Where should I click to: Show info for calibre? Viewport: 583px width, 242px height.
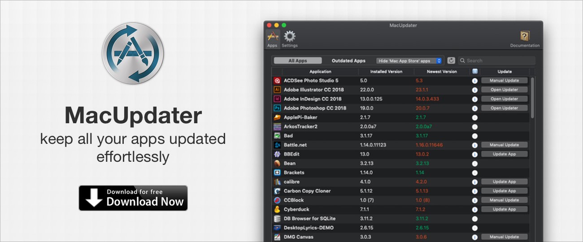[x=474, y=181]
